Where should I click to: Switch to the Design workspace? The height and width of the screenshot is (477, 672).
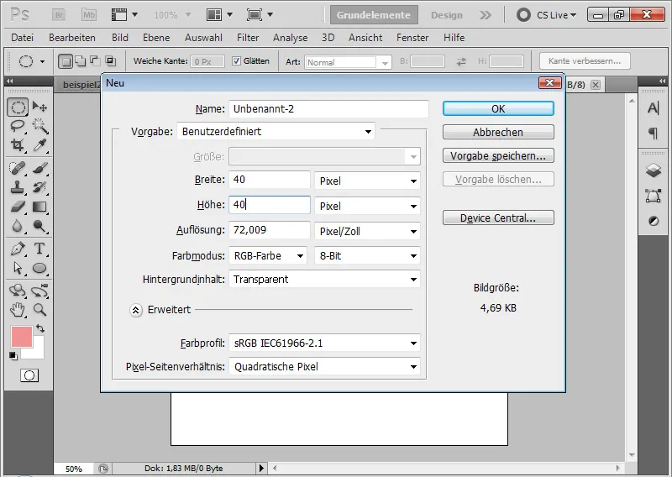[x=447, y=15]
